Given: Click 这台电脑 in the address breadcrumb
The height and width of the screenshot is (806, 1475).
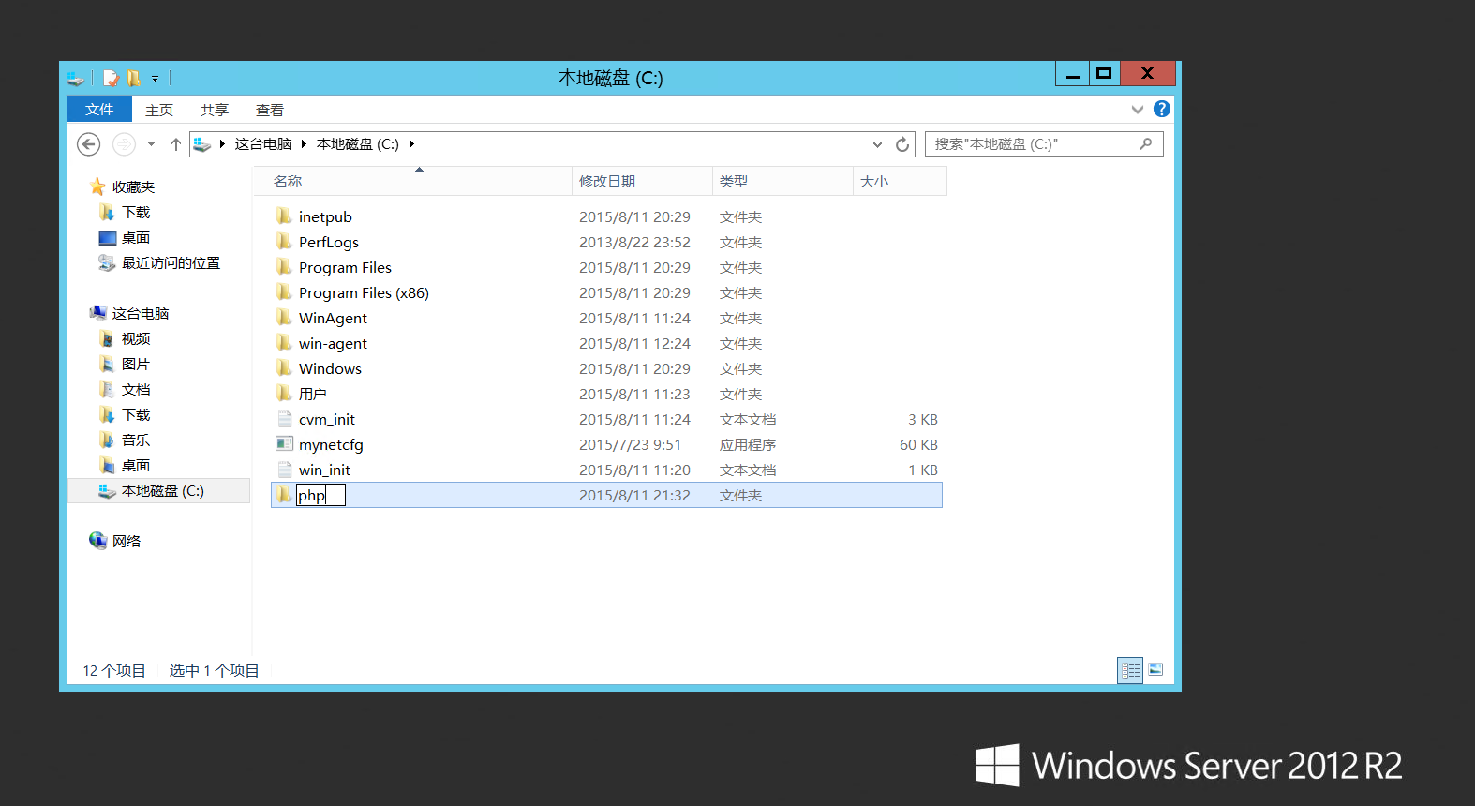Looking at the screenshot, I should click(262, 144).
